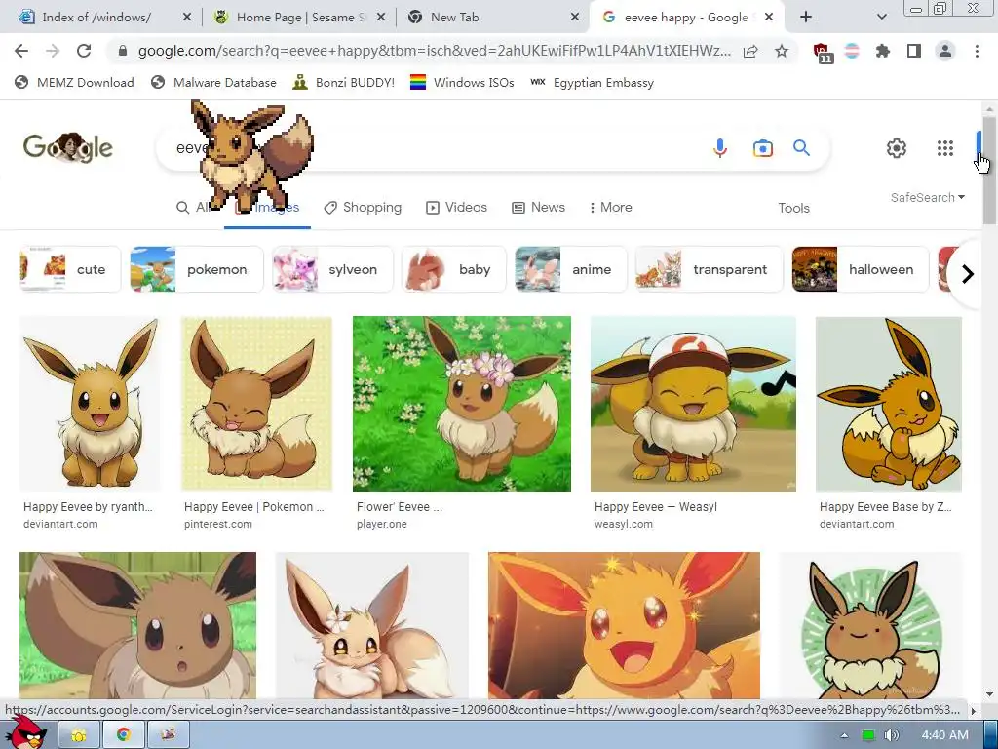Click the share page icon in address bar
998x749 pixels.
click(x=750, y=51)
